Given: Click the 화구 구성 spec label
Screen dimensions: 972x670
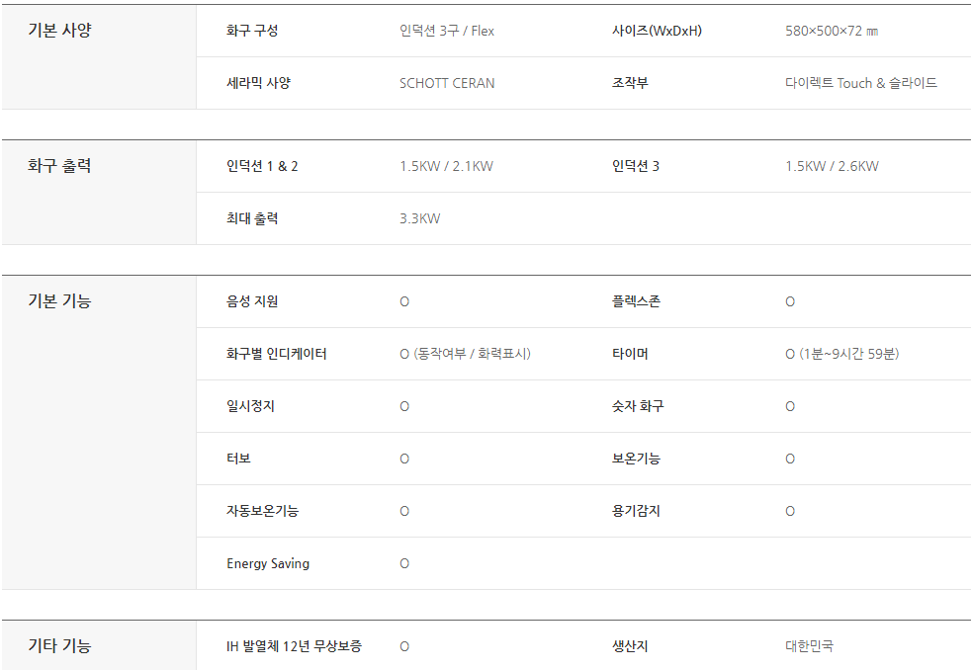Looking at the screenshot, I should [252, 31].
